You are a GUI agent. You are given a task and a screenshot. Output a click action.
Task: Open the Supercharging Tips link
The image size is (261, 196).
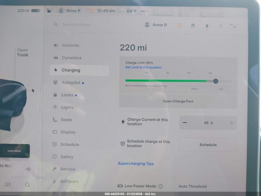136,164
